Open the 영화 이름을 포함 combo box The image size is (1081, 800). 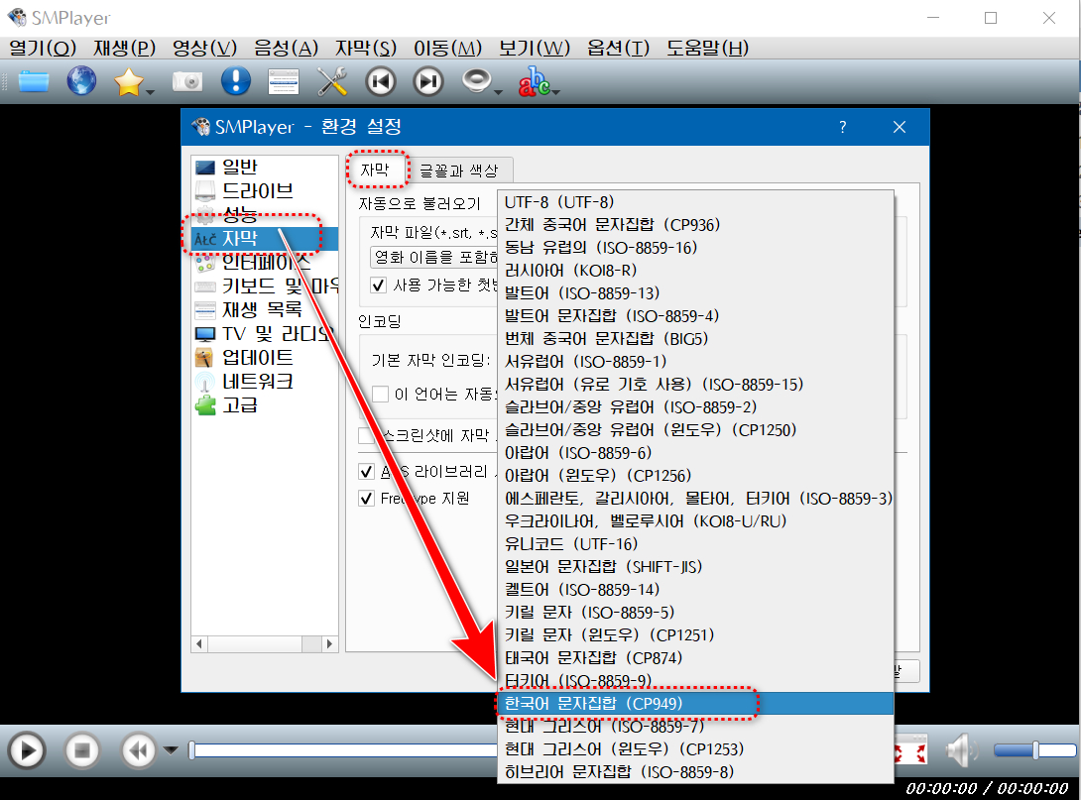433,257
